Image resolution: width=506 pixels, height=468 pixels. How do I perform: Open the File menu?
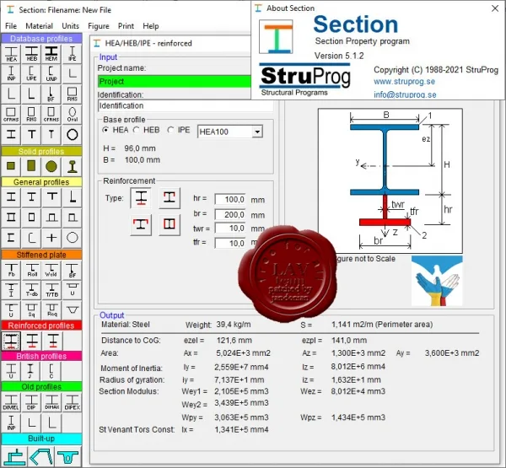pos(11,26)
